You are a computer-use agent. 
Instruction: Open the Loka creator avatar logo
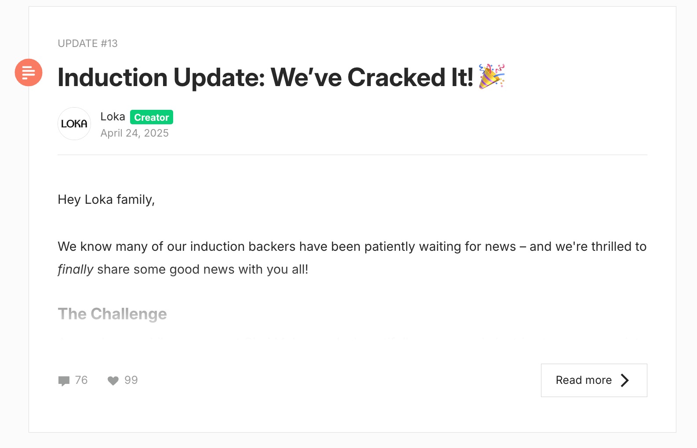tap(74, 124)
